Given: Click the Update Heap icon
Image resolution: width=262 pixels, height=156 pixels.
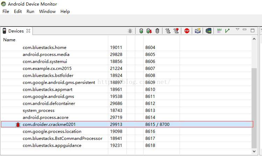Looking at the screenshot, I should pos(141,31).
